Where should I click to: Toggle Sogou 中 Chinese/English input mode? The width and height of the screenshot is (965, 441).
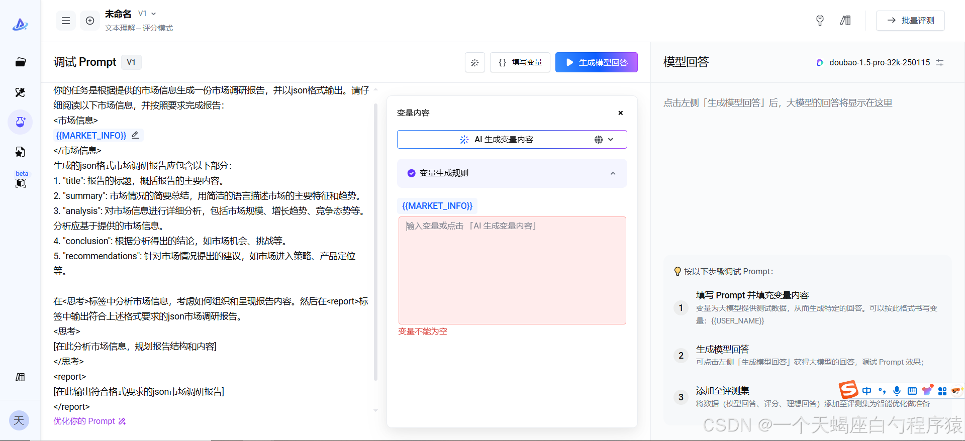click(866, 391)
